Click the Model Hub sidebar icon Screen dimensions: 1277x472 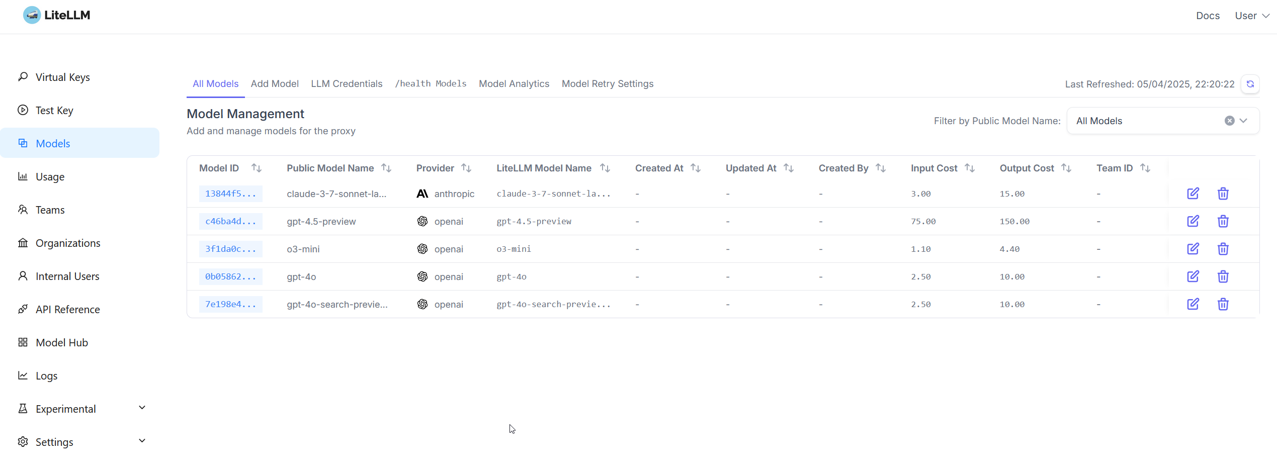23,342
